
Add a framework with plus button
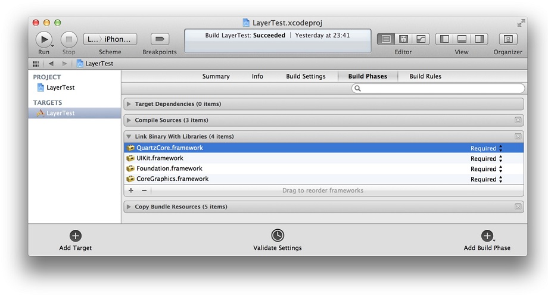pyautogui.click(x=130, y=190)
